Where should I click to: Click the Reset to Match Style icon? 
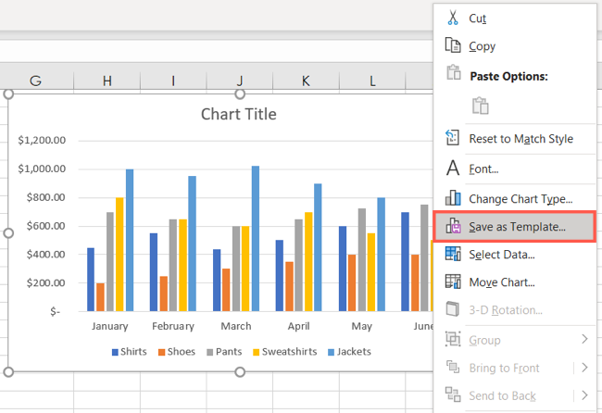[x=453, y=138]
